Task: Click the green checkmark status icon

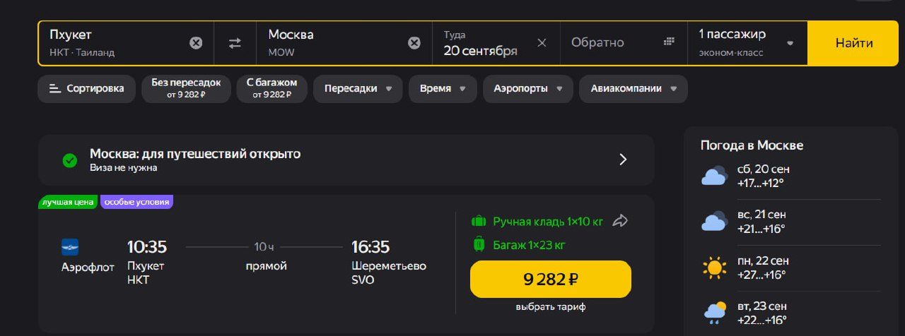Action: [69, 160]
